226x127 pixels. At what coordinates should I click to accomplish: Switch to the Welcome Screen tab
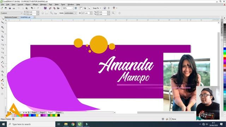pos(11,17)
